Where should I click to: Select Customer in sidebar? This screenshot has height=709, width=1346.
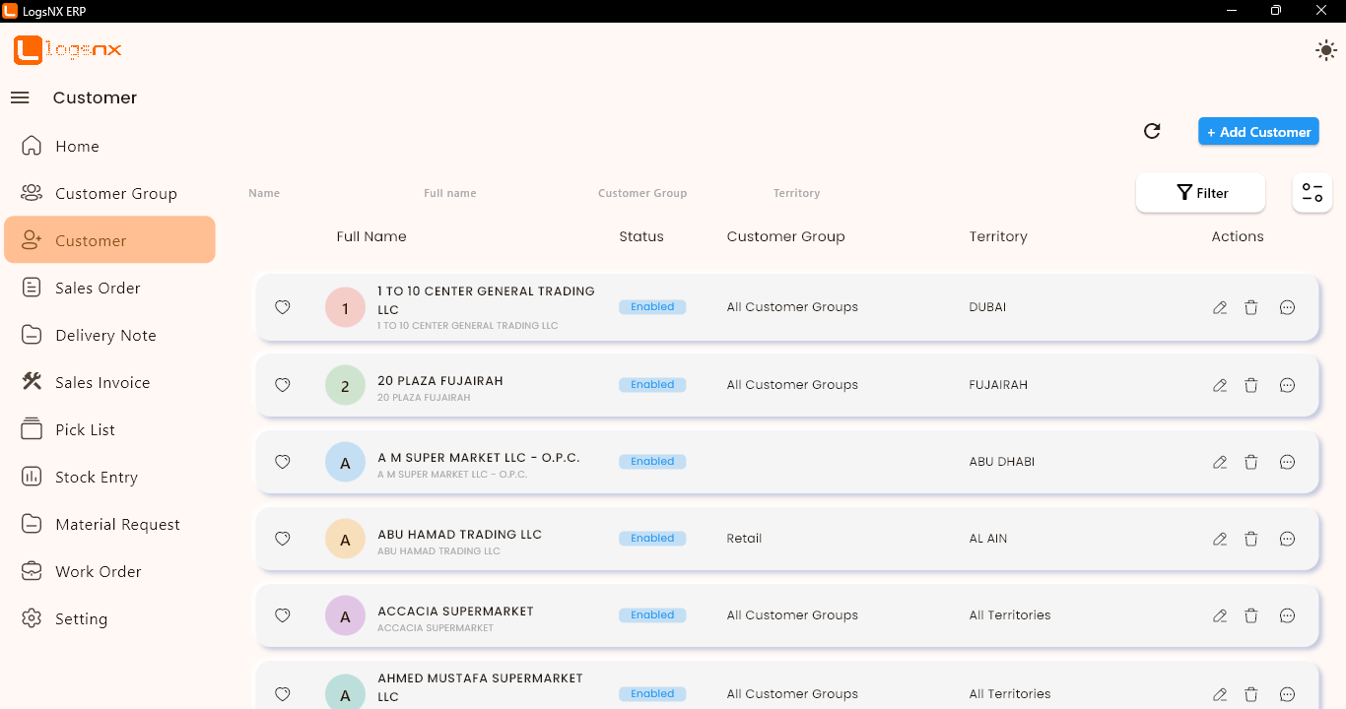tap(109, 240)
